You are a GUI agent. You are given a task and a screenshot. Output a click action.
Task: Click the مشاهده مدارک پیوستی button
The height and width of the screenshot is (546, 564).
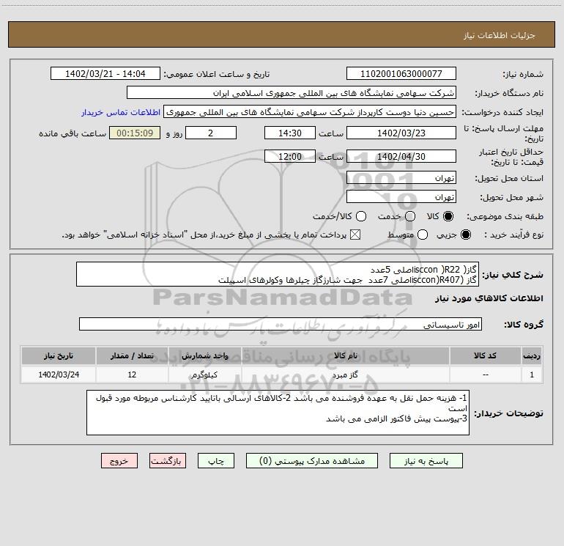(x=312, y=461)
